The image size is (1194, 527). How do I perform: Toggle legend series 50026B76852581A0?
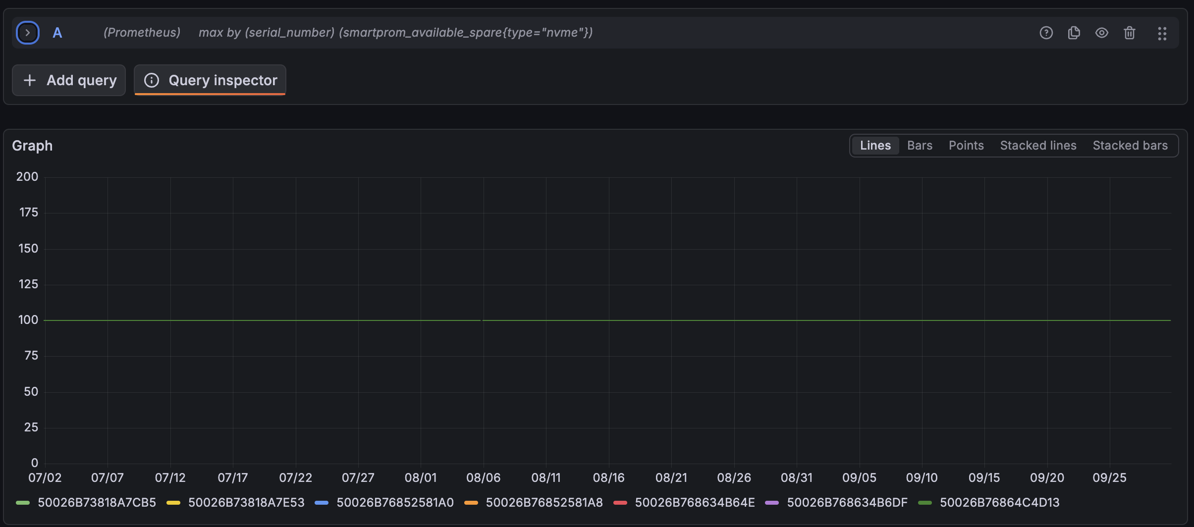point(395,502)
